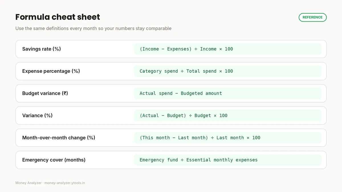The image size is (342, 192).
Task: Select the 'Emergency cover (months)' label
Action: [54, 160]
